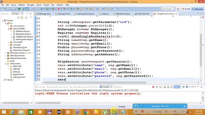The width and height of the screenshot is (205, 115).
Task: Close the SingleRowServlet.java editor tab
Action: pos(176,14)
